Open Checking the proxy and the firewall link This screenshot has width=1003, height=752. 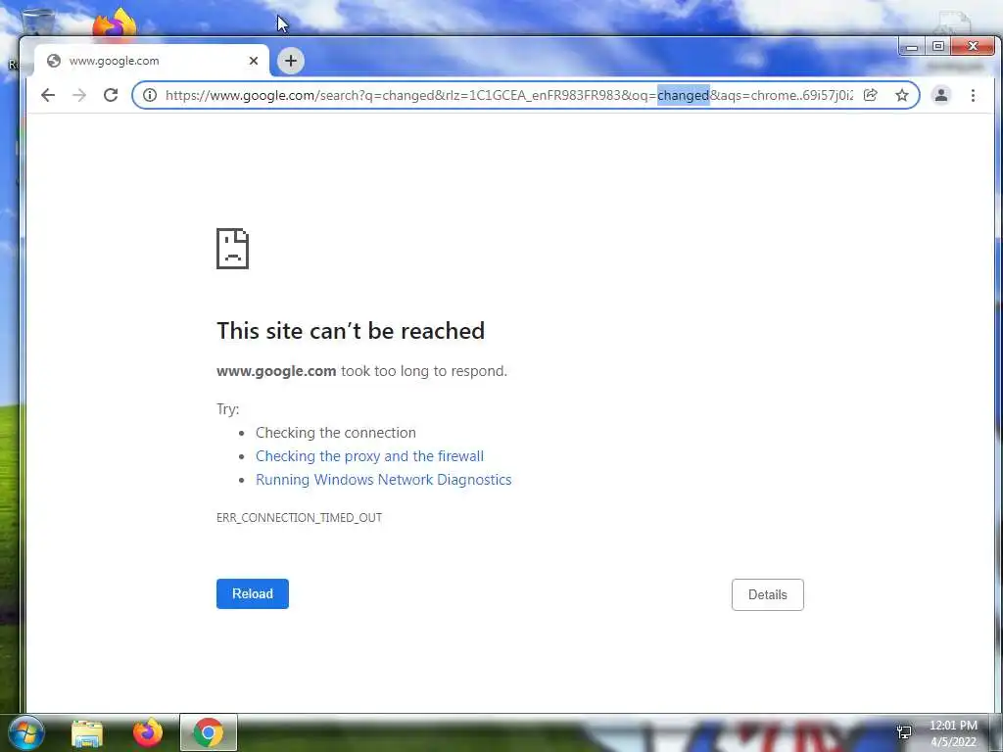pyautogui.click(x=369, y=456)
